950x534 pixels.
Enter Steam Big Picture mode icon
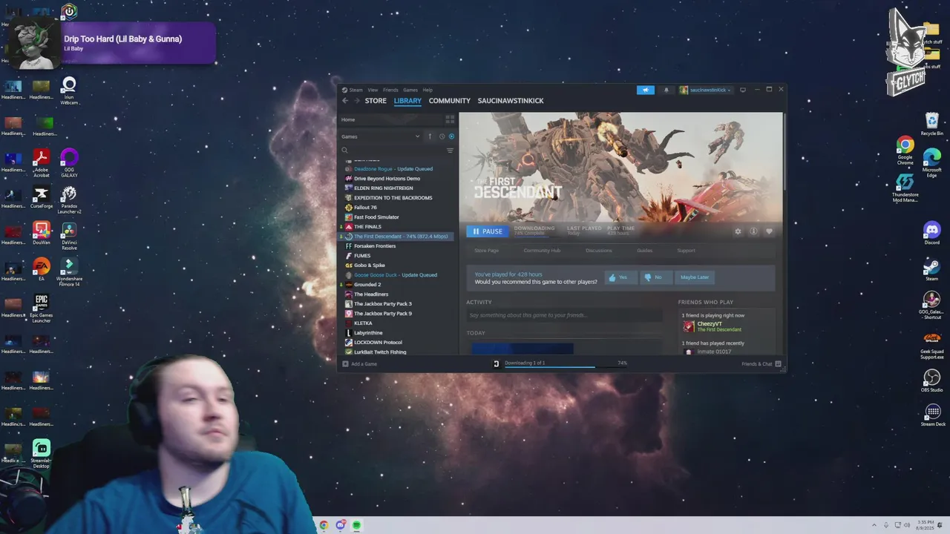pyautogui.click(x=743, y=90)
